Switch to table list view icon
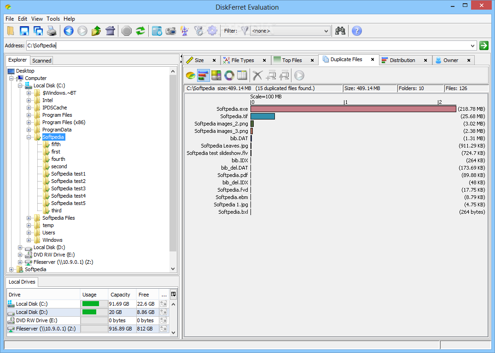The width and height of the screenshot is (495, 353). [x=242, y=75]
